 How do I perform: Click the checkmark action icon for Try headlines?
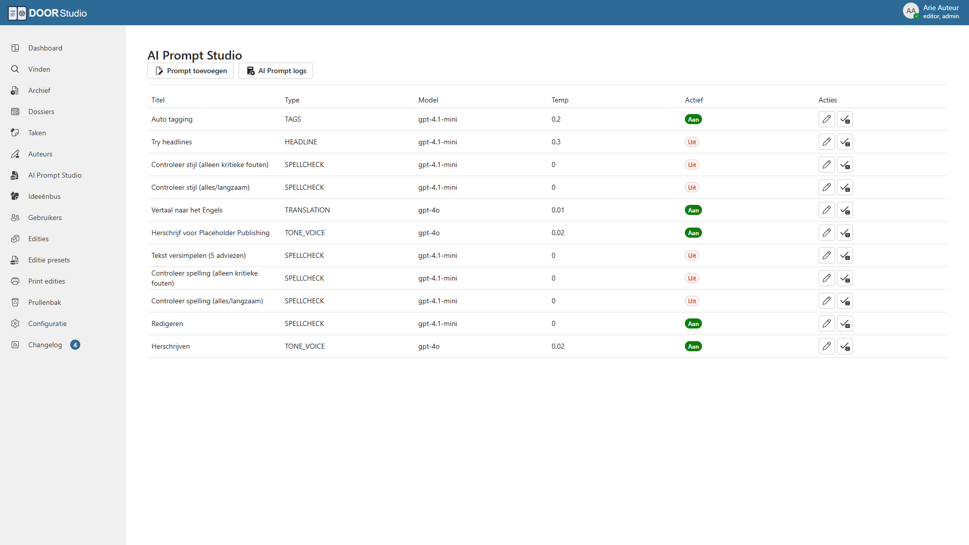[x=844, y=142]
